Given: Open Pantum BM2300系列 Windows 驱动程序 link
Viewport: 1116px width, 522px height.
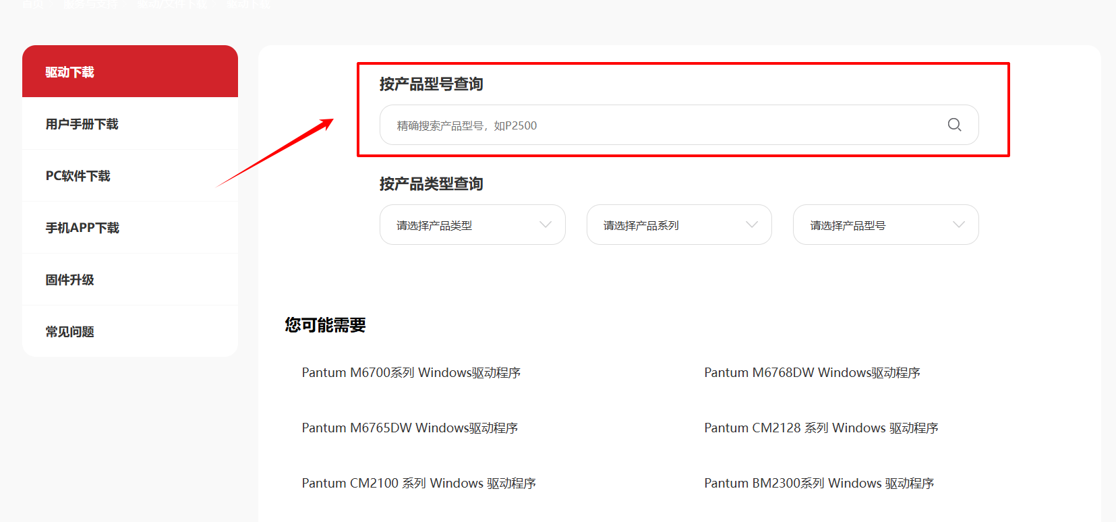Looking at the screenshot, I should point(819,483).
